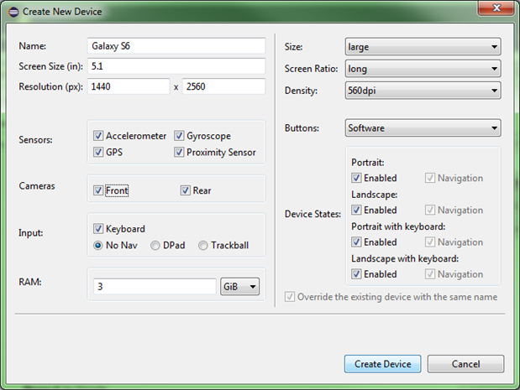Open the Density dropdown showing 560dpi
Viewport: 520px width, 390px height.
[423, 91]
